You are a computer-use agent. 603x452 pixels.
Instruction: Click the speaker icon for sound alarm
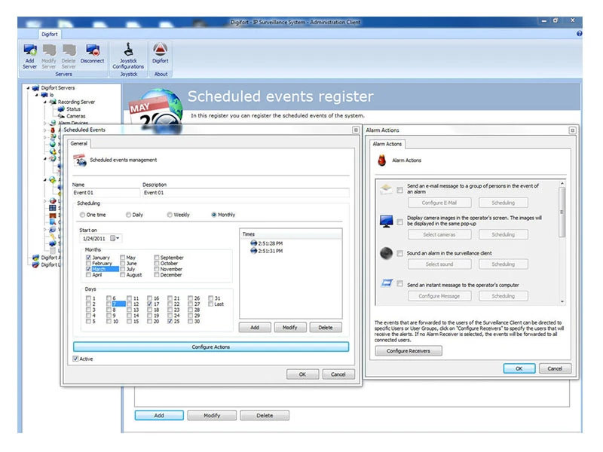point(386,254)
